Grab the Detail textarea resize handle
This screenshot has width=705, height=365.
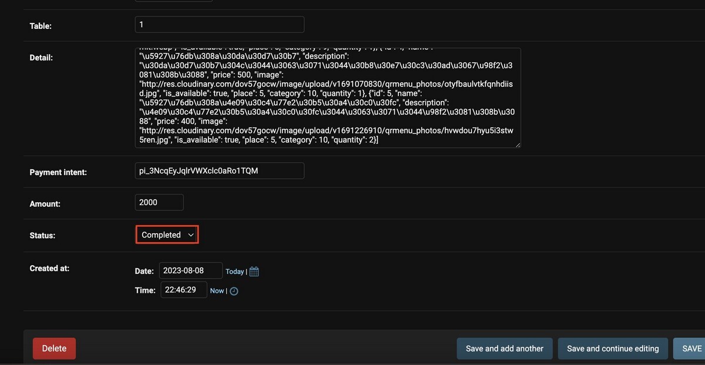[518, 145]
